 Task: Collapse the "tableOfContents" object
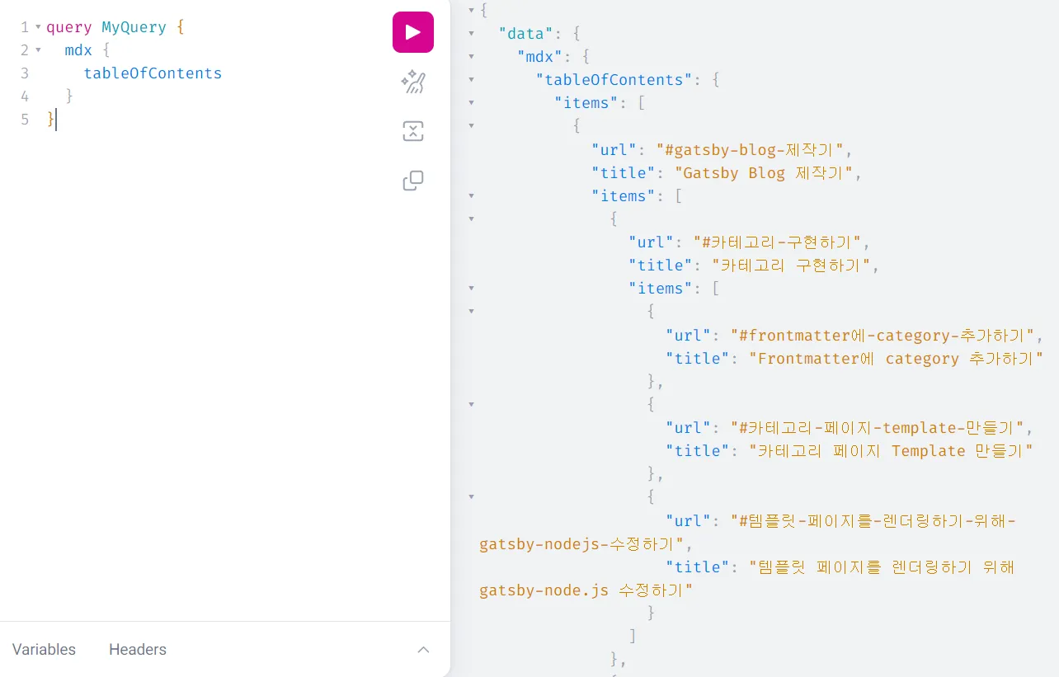point(471,79)
